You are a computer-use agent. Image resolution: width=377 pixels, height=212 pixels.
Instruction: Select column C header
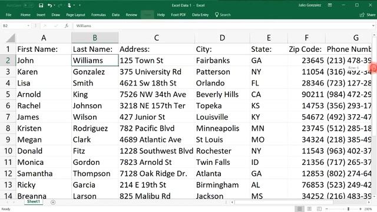pyautogui.click(x=156, y=38)
